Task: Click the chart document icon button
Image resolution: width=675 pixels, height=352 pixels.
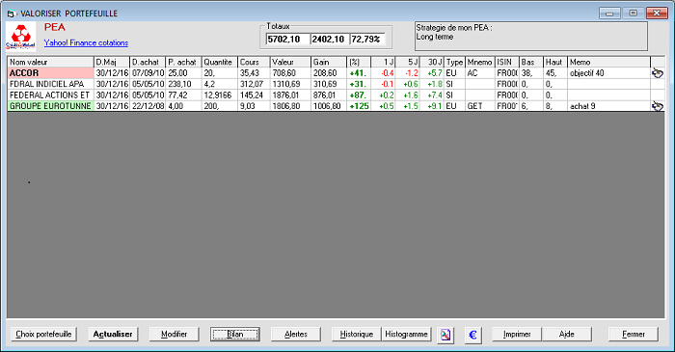Action: pos(445,335)
